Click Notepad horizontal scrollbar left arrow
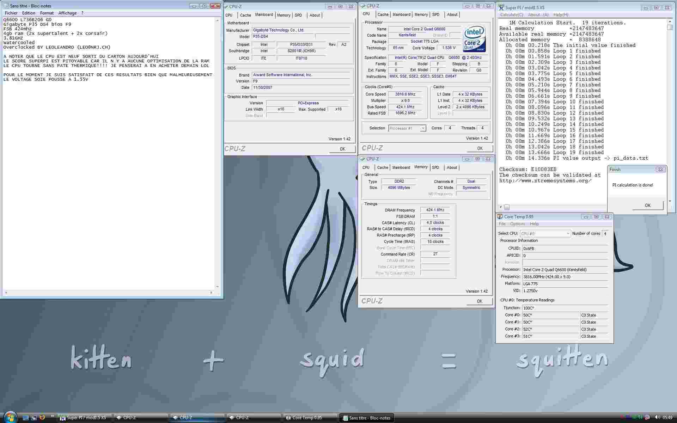Image resolution: width=677 pixels, height=423 pixels. coord(6,293)
